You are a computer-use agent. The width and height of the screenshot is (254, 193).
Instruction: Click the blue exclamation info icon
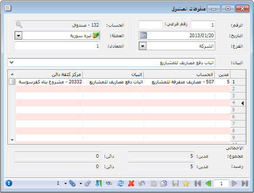pyautogui.click(x=9, y=183)
